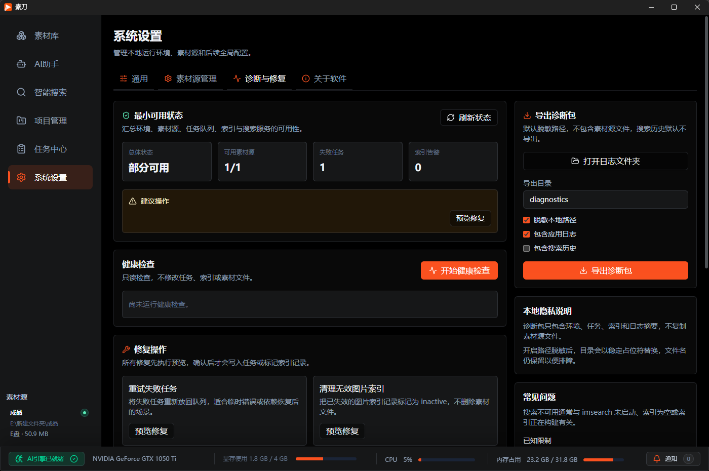Viewport: 709px width, 471px height.
Task: Click the green check icon after AI引擎已就绪
Action: 74,459
